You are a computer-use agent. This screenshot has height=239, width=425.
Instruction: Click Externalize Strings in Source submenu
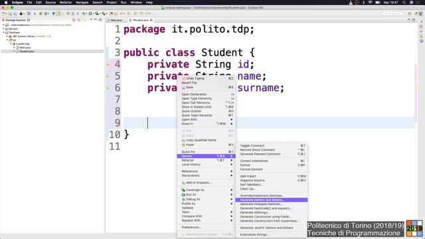point(272,234)
